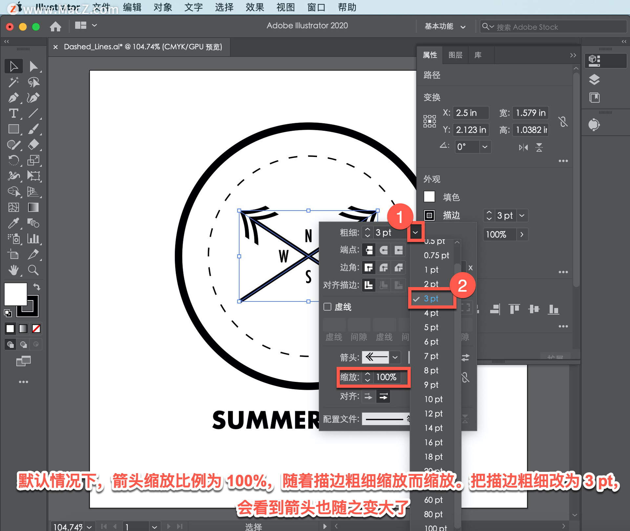Select the Rectangle tool
The height and width of the screenshot is (531, 630).
click(13, 129)
